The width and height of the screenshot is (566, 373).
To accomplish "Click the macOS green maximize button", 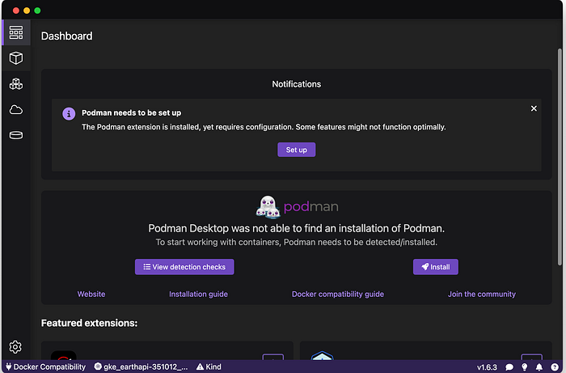I will coord(37,11).
